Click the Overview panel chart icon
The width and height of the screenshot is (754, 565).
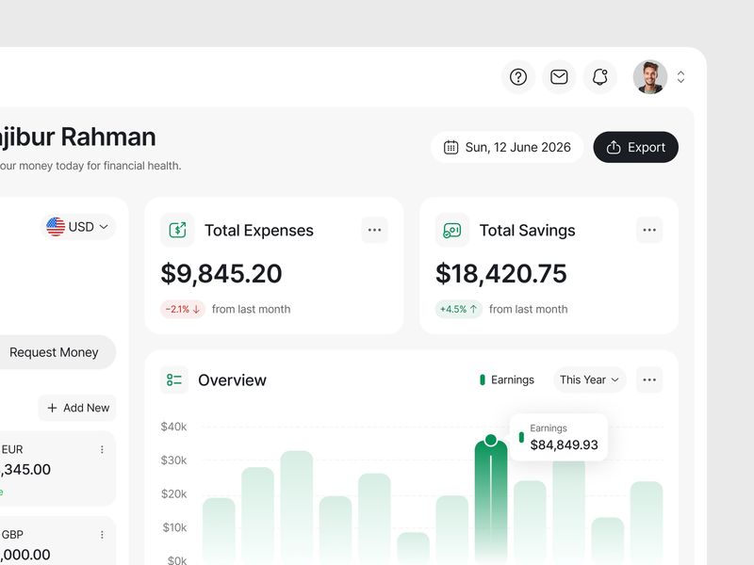pyautogui.click(x=172, y=379)
